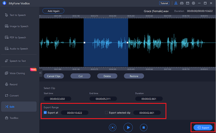This screenshot has height=133, width=216.
Task: Click the Discord community icon
Action: [x=182, y=3]
